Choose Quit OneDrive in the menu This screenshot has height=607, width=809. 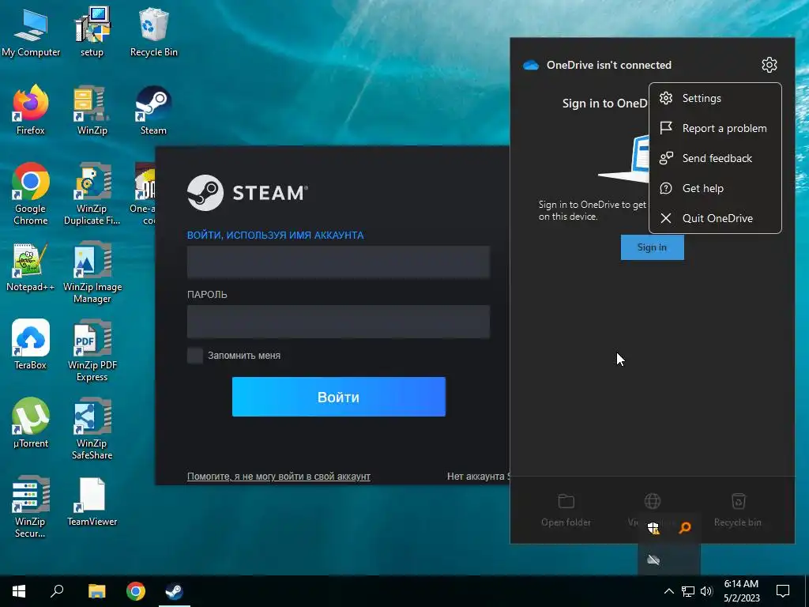point(715,218)
